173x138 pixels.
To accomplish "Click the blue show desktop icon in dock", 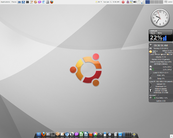I will (120, 134).
